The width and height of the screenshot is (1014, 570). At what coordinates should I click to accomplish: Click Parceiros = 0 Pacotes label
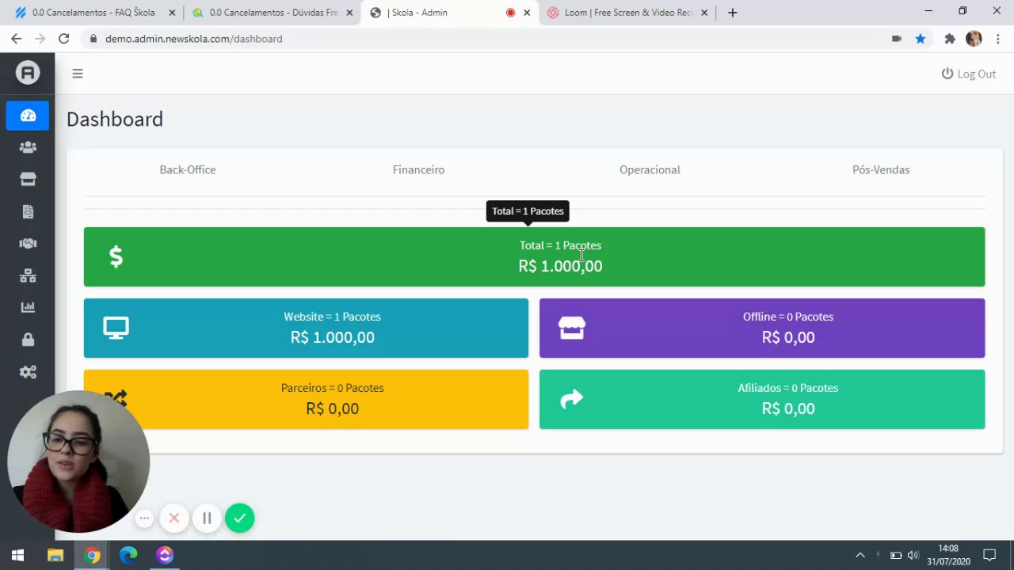332,388
